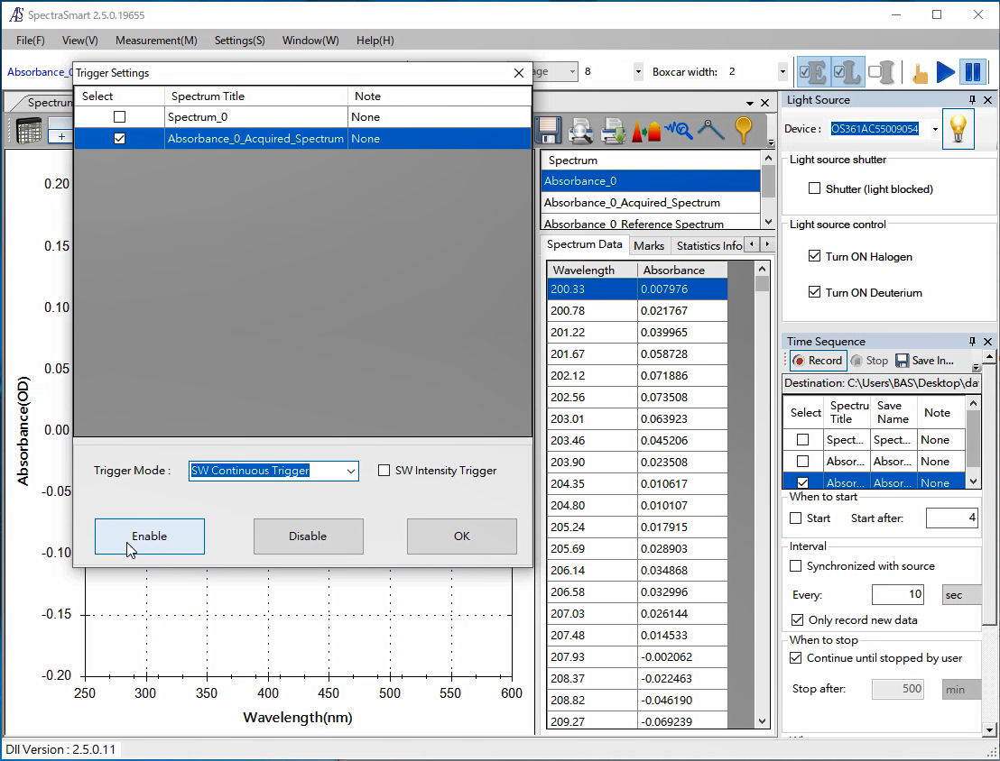
Task: Open the Measurement(M) menu
Action: pyautogui.click(x=156, y=41)
